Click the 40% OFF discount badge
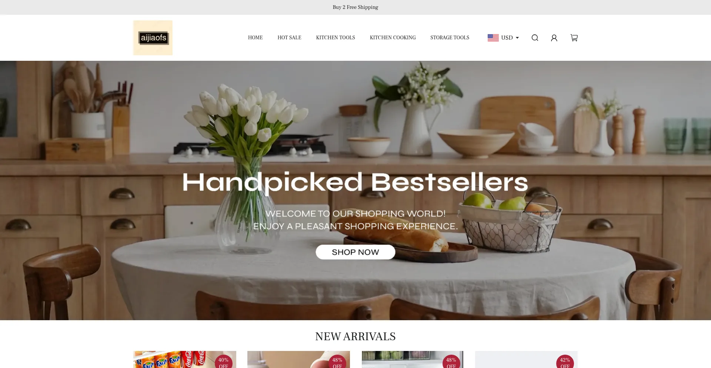Image resolution: width=711 pixels, height=368 pixels. pyautogui.click(x=223, y=361)
